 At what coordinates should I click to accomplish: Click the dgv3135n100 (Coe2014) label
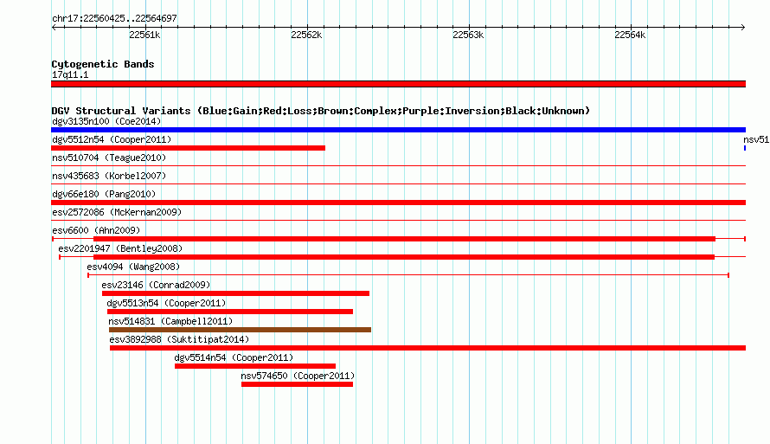[x=106, y=121]
